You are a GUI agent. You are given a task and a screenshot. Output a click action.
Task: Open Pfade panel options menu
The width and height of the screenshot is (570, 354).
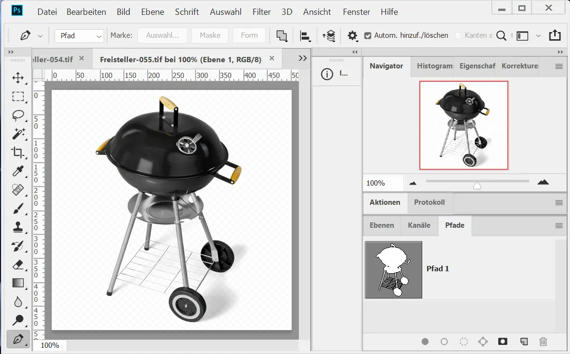pyautogui.click(x=559, y=226)
